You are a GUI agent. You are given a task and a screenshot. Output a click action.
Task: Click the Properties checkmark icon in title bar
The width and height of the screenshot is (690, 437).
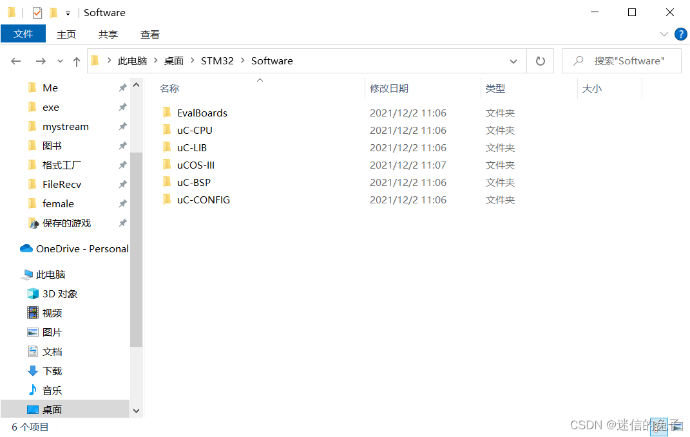(37, 13)
